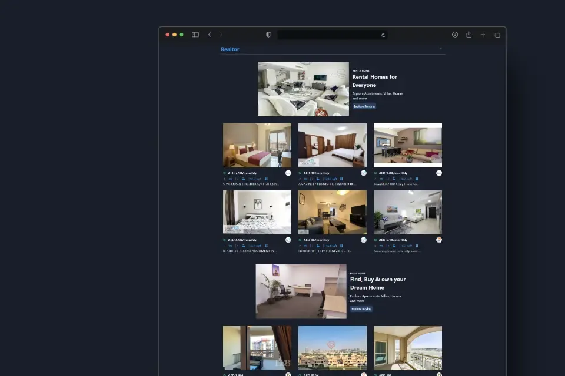Select the AED 9.8K/monthly price text
The height and width of the screenshot is (376, 565).
tap(393, 173)
